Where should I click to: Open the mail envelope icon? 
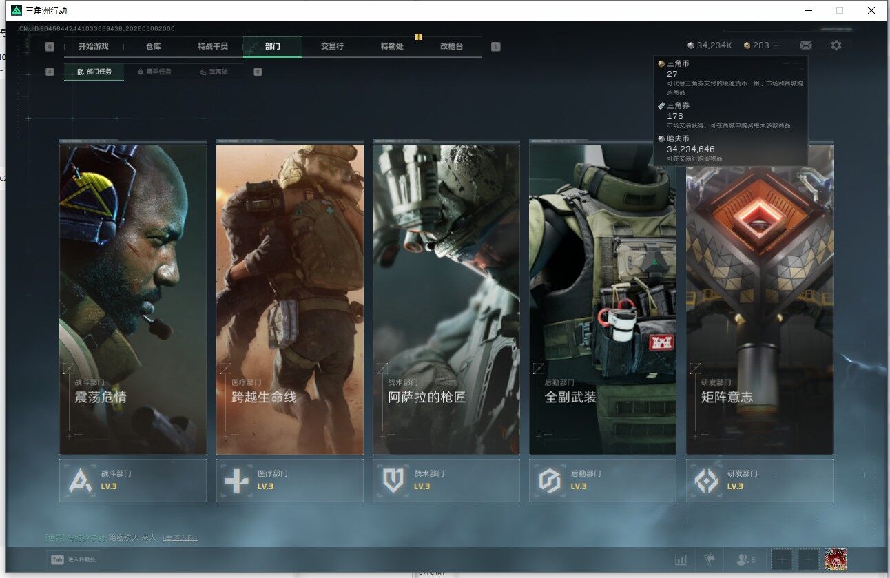click(806, 45)
